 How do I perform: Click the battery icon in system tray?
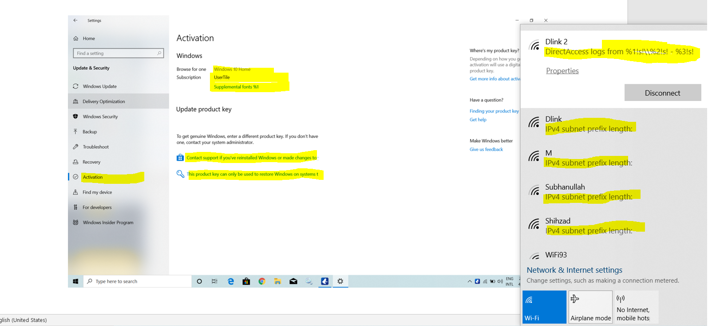[x=493, y=281]
